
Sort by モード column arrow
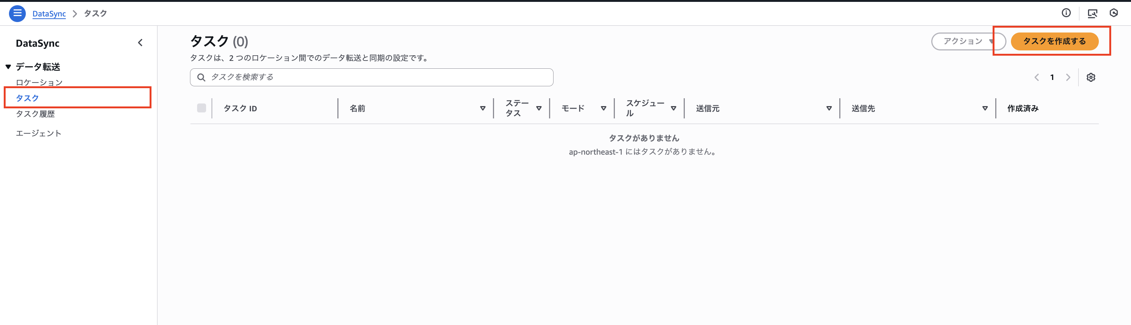(603, 108)
